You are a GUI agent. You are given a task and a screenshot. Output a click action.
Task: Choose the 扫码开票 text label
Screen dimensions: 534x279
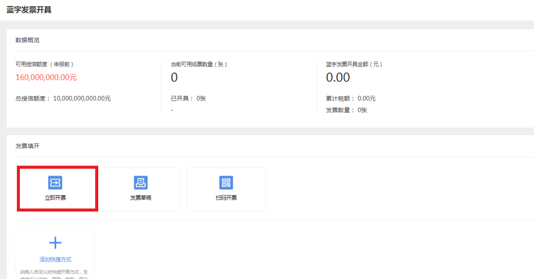point(226,198)
